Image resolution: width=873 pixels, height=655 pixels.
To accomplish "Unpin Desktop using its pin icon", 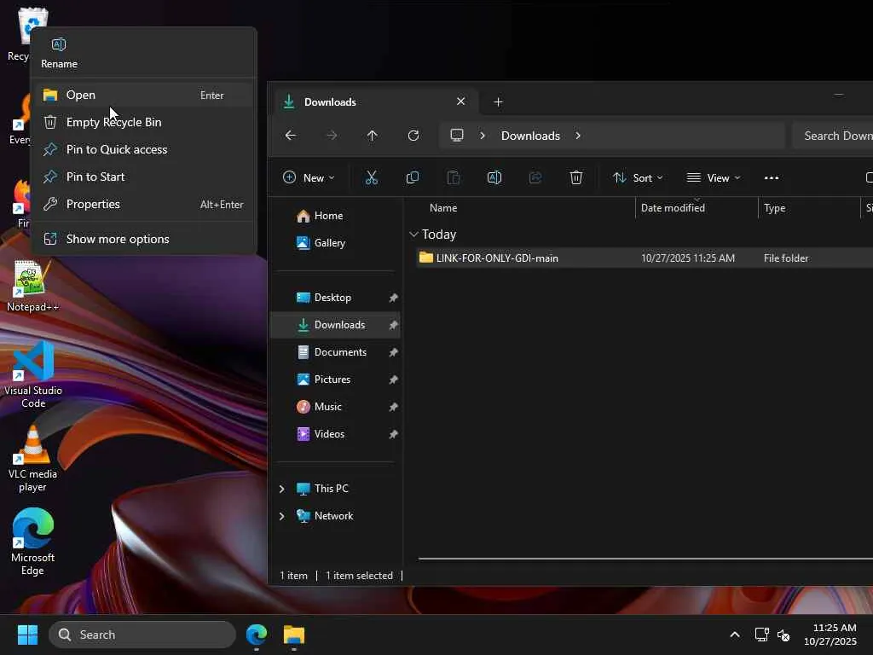I will tap(393, 298).
